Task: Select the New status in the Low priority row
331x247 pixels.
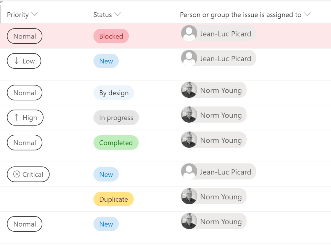Action: point(106,61)
